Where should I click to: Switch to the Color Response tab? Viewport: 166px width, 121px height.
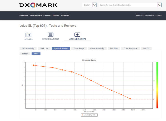130,48
